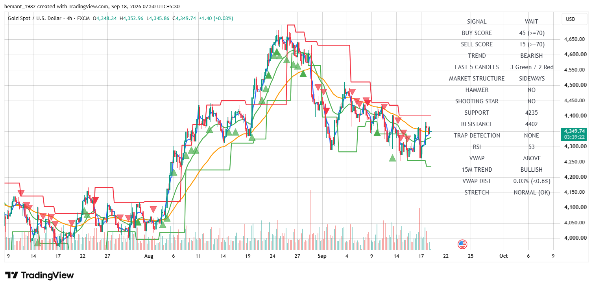Click the BULLISH 15M trend value
This screenshot has height=288, width=593.
pos(532,170)
